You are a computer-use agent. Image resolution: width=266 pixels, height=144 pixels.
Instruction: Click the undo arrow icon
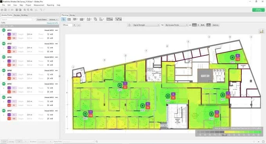41,10
